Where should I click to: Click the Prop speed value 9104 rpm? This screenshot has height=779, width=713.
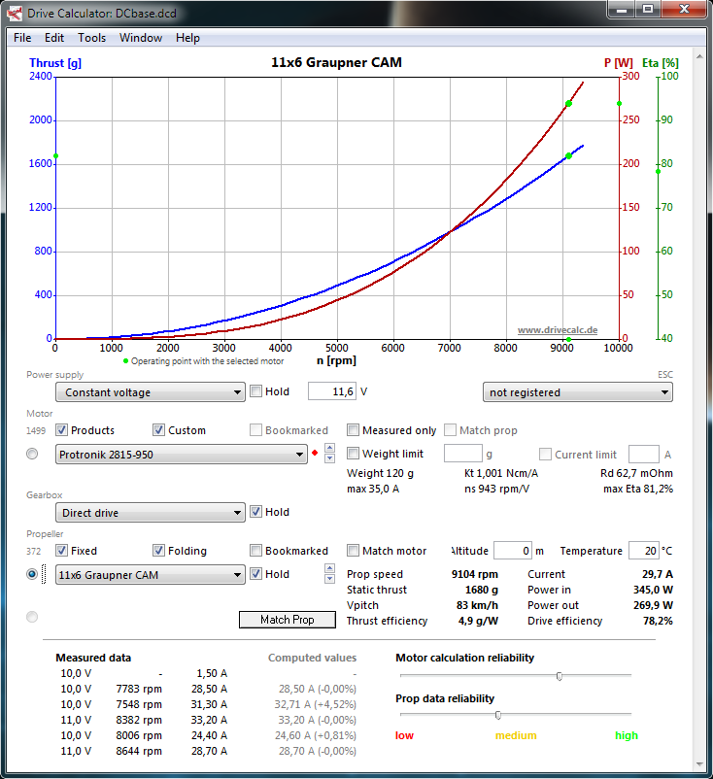coord(474,574)
